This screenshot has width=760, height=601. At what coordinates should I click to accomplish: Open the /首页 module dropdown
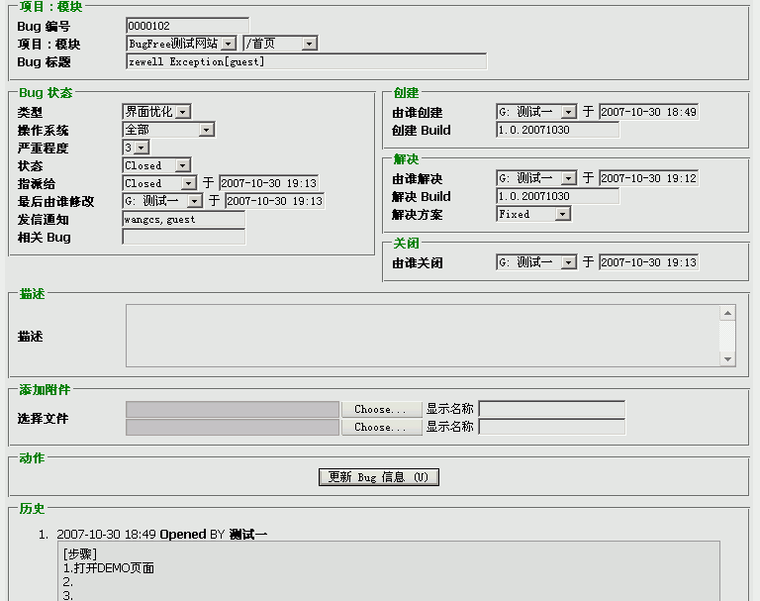tap(280, 44)
